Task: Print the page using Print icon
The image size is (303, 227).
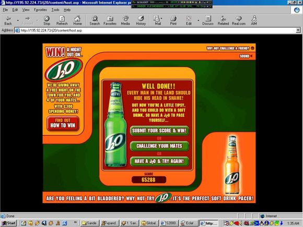Action: pyautogui.click(x=173, y=20)
